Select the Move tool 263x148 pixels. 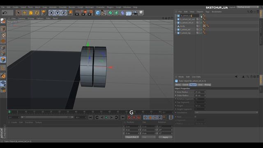(25, 13)
